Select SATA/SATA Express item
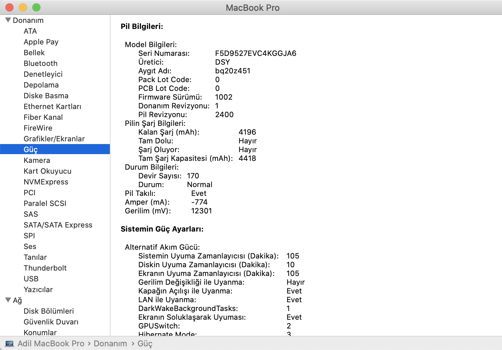Image resolution: width=502 pixels, height=350 pixels. pyautogui.click(x=58, y=225)
